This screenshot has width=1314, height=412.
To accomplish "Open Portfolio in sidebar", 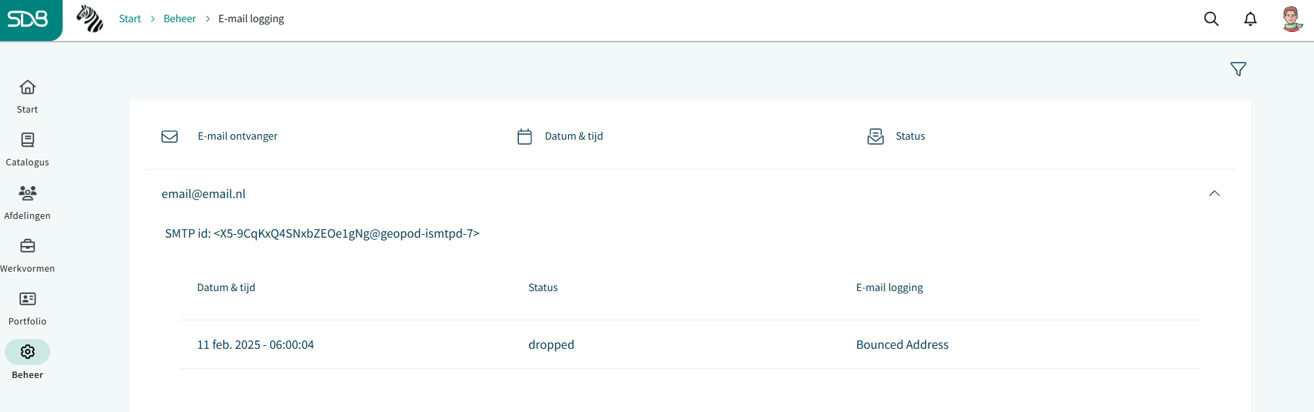I will click(27, 308).
